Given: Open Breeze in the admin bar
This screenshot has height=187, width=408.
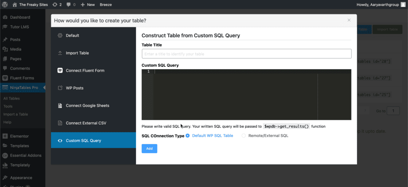Looking at the screenshot, I should pyautogui.click(x=106, y=4).
